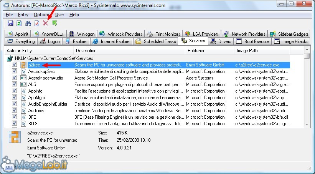The height and width of the screenshot is (174, 315).
Task: Open the File menu
Action: [9, 15]
